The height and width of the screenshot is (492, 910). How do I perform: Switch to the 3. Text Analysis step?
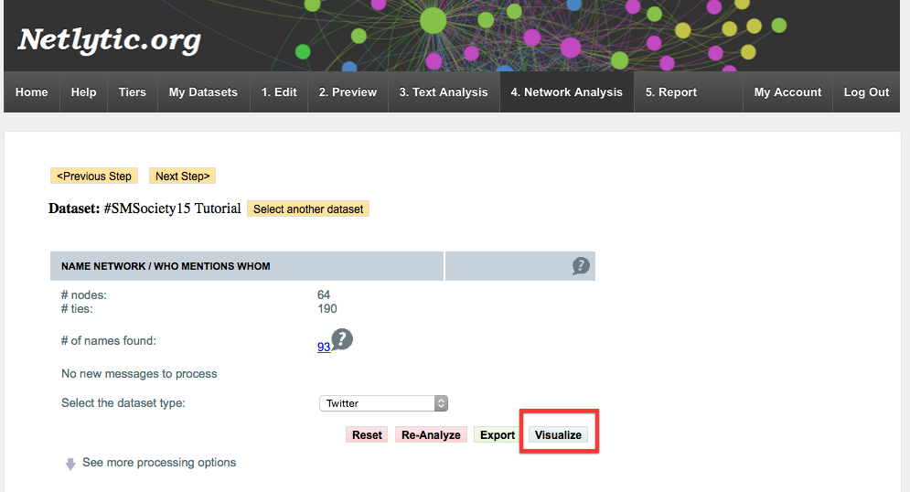(444, 92)
